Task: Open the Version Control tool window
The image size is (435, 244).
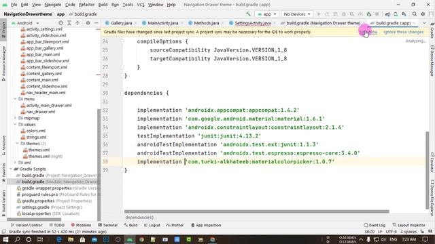Action: coord(26,225)
